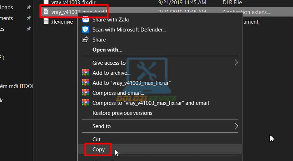293x161 pixels.
Task: Click the Zalo icon in context menu
Action: (85, 19)
